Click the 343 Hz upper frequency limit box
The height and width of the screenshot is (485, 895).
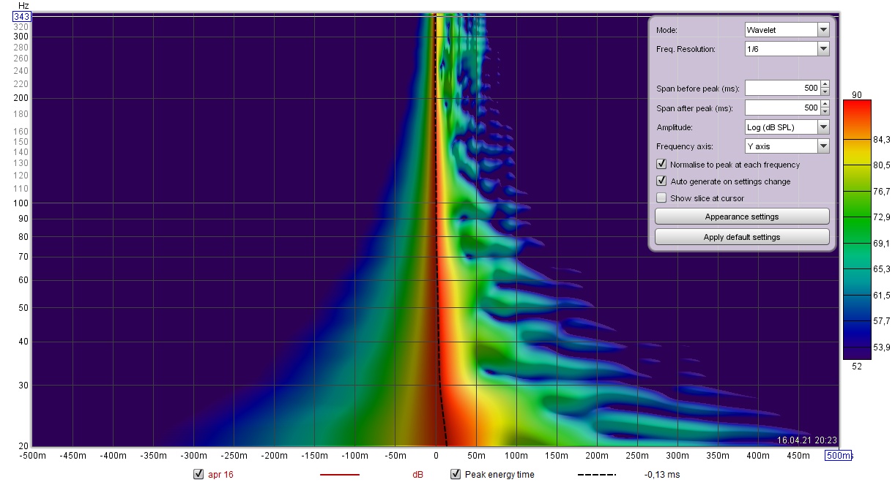22,16
